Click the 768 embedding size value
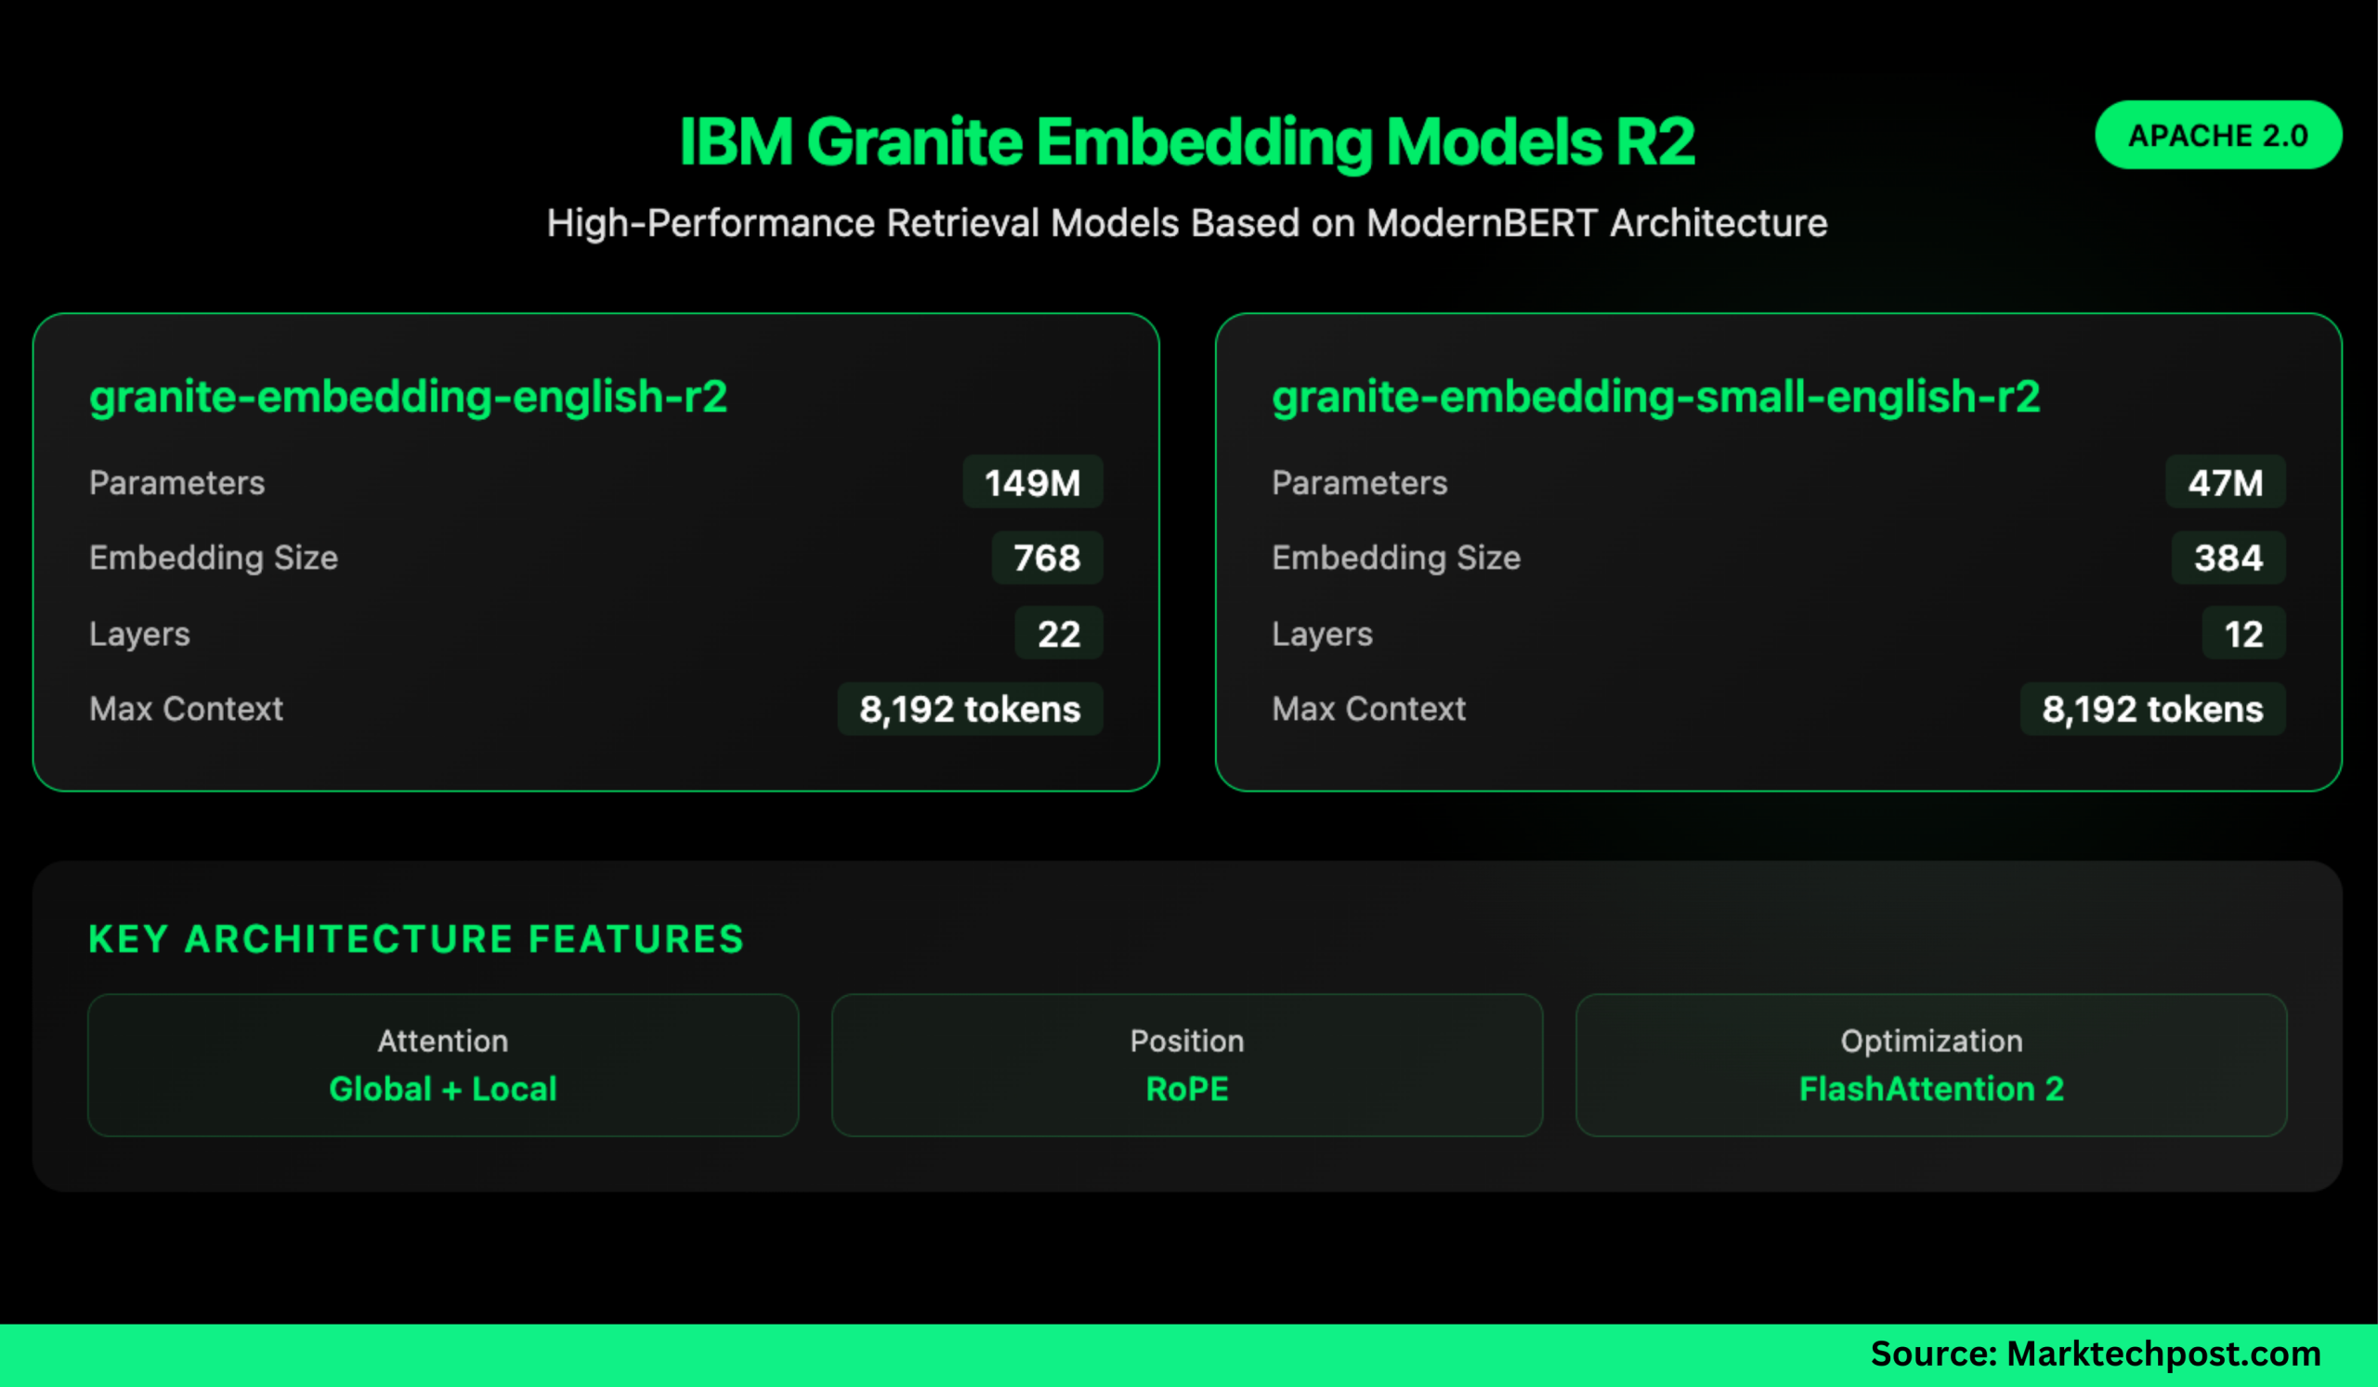The height and width of the screenshot is (1387, 2378). click(1047, 557)
